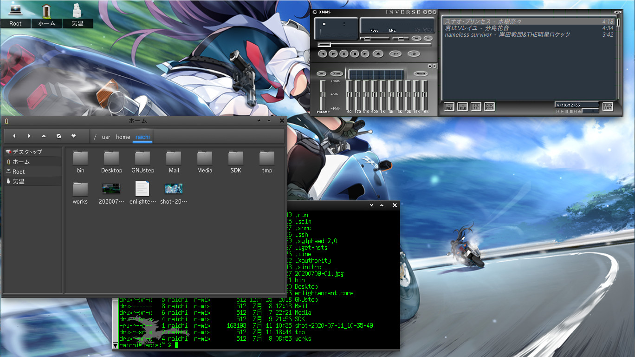635x357 pixels.
Task: Select the 202007… image thumbnail
Action: (x=111, y=188)
